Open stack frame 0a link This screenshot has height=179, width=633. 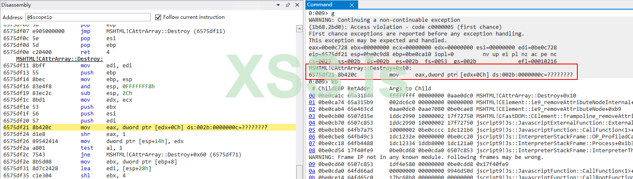pos(311,170)
